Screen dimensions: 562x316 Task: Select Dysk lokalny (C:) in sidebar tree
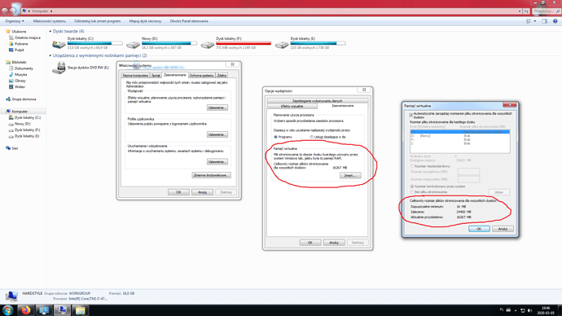coord(27,117)
